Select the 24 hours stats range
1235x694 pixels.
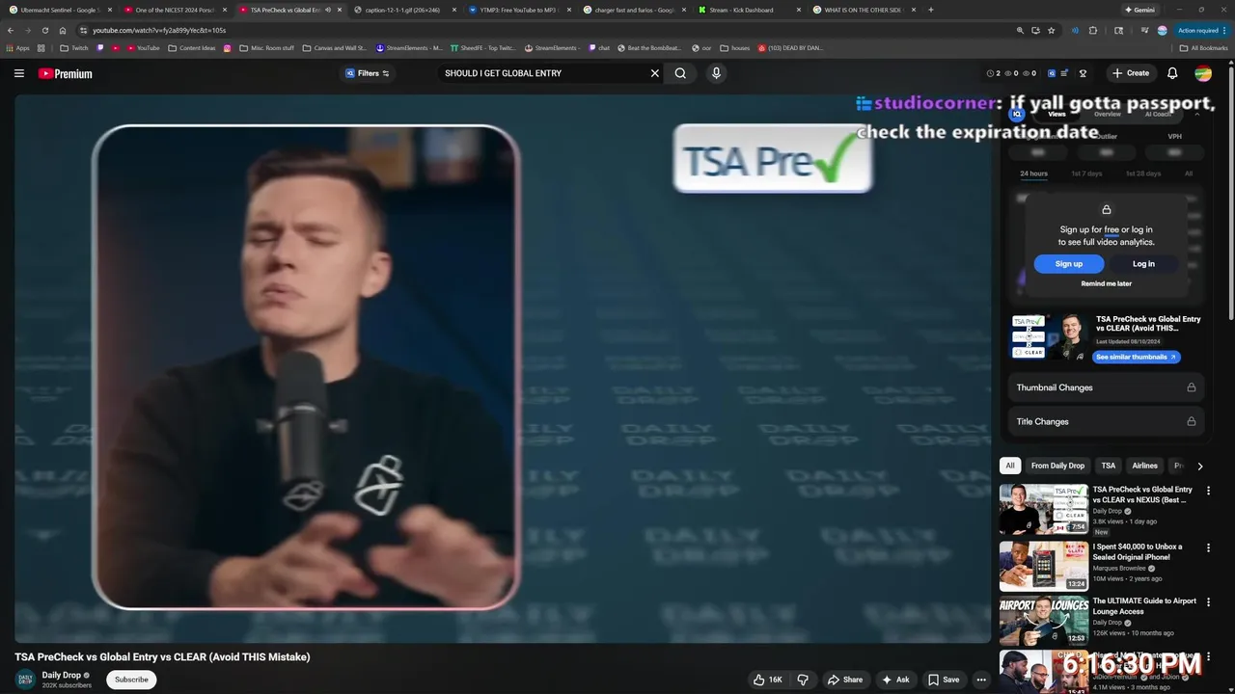1033,173
